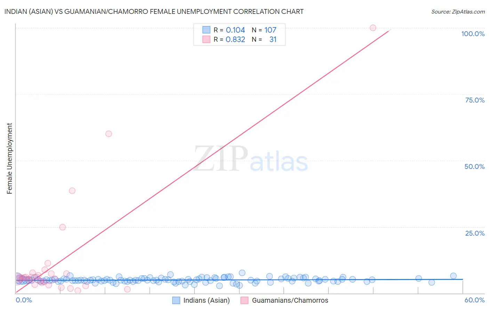The width and height of the screenshot is (489, 310).
Task: Click the pink data point at 25%
Action: tap(63, 227)
